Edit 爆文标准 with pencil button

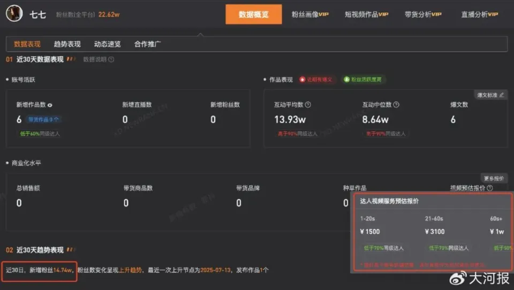(490, 95)
